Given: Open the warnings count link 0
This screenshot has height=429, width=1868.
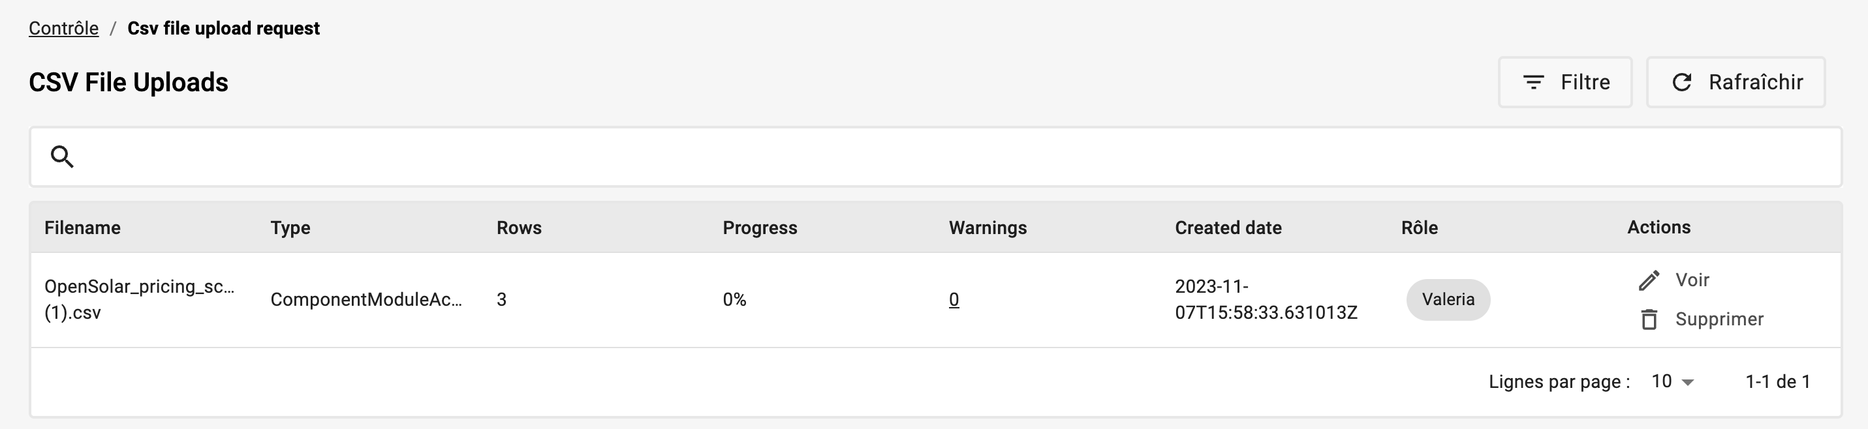Looking at the screenshot, I should pos(954,299).
